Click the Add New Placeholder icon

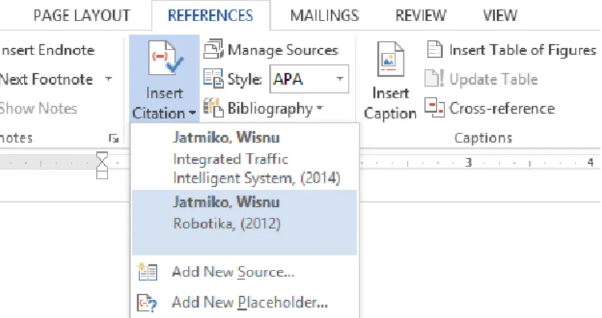pyautogui.click(x=148, y=303)
